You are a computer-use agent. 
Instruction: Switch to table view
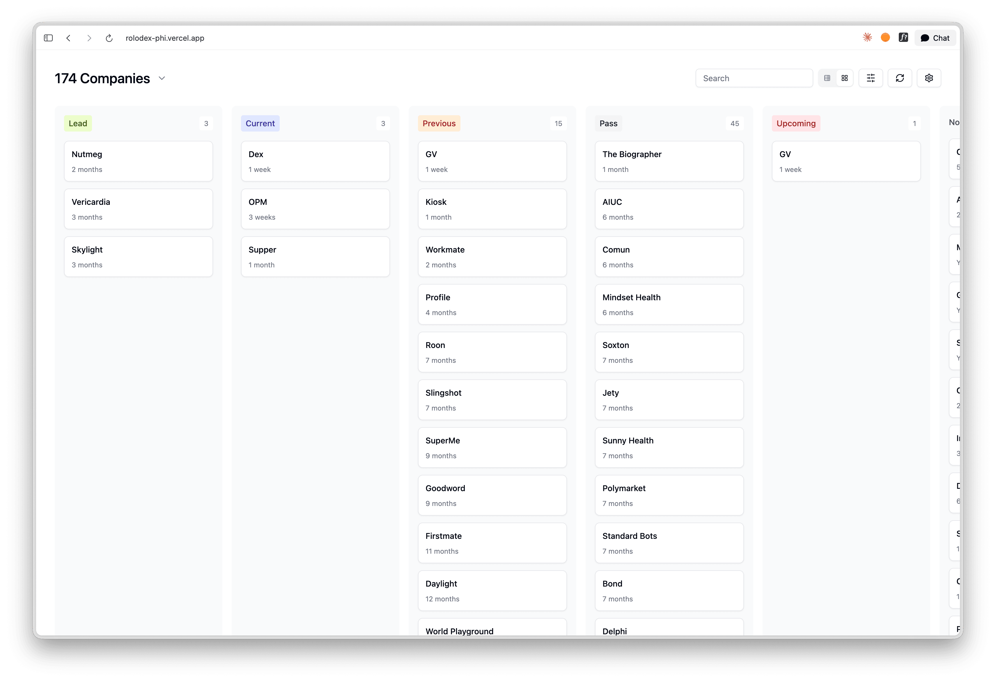pos(827,78)
